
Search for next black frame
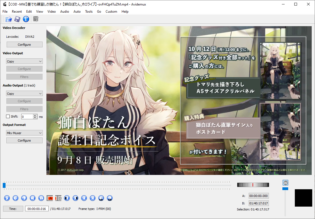tap(75, 198)
